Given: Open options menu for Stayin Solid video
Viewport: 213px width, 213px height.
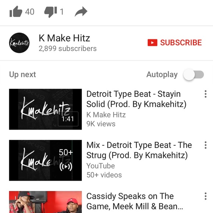Looking at the screenshot, I should tap(206, 94).
